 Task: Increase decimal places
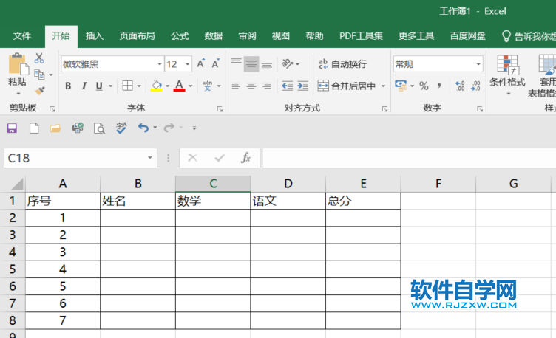(460, 86)
